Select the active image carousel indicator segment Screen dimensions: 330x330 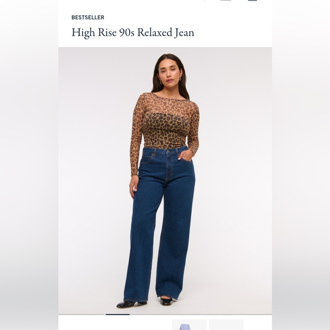(x=117, y=314)
